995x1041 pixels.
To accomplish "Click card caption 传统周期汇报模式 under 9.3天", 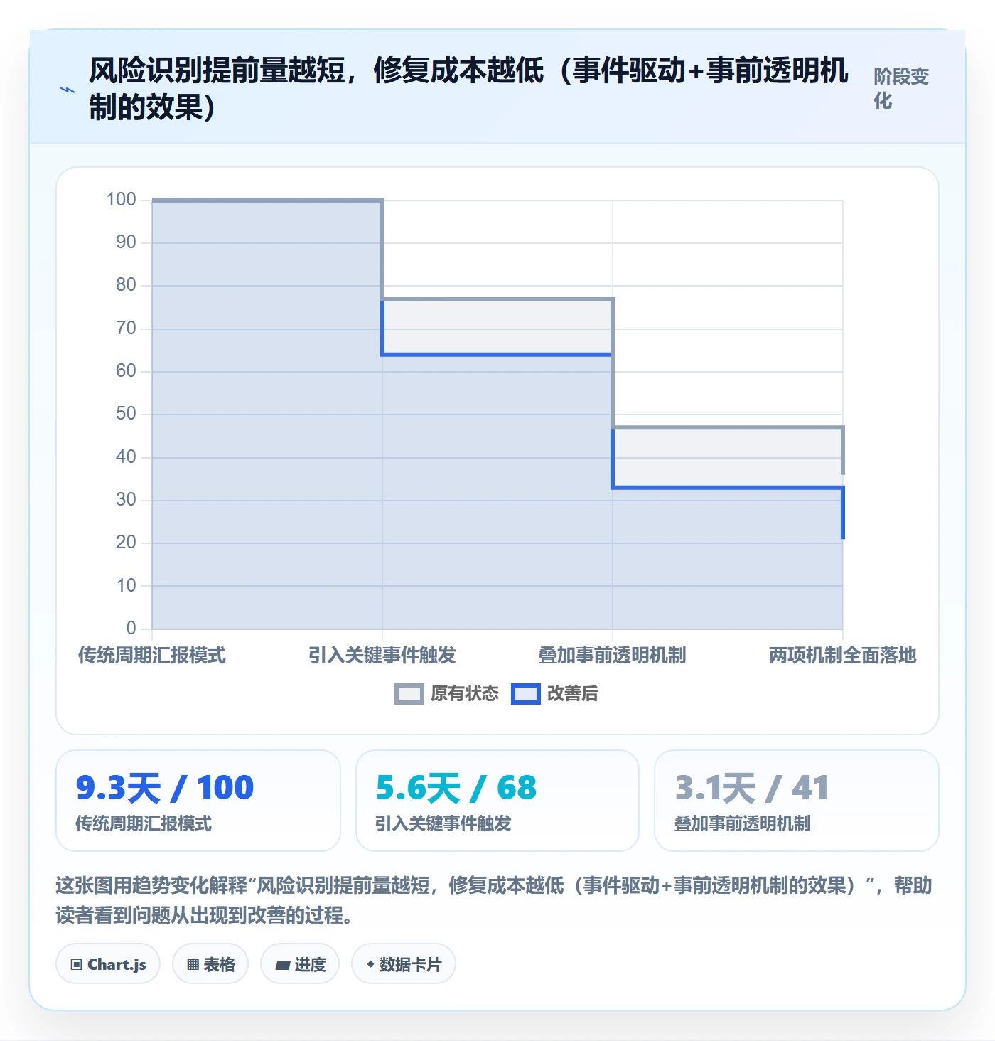I will point(144,824).
